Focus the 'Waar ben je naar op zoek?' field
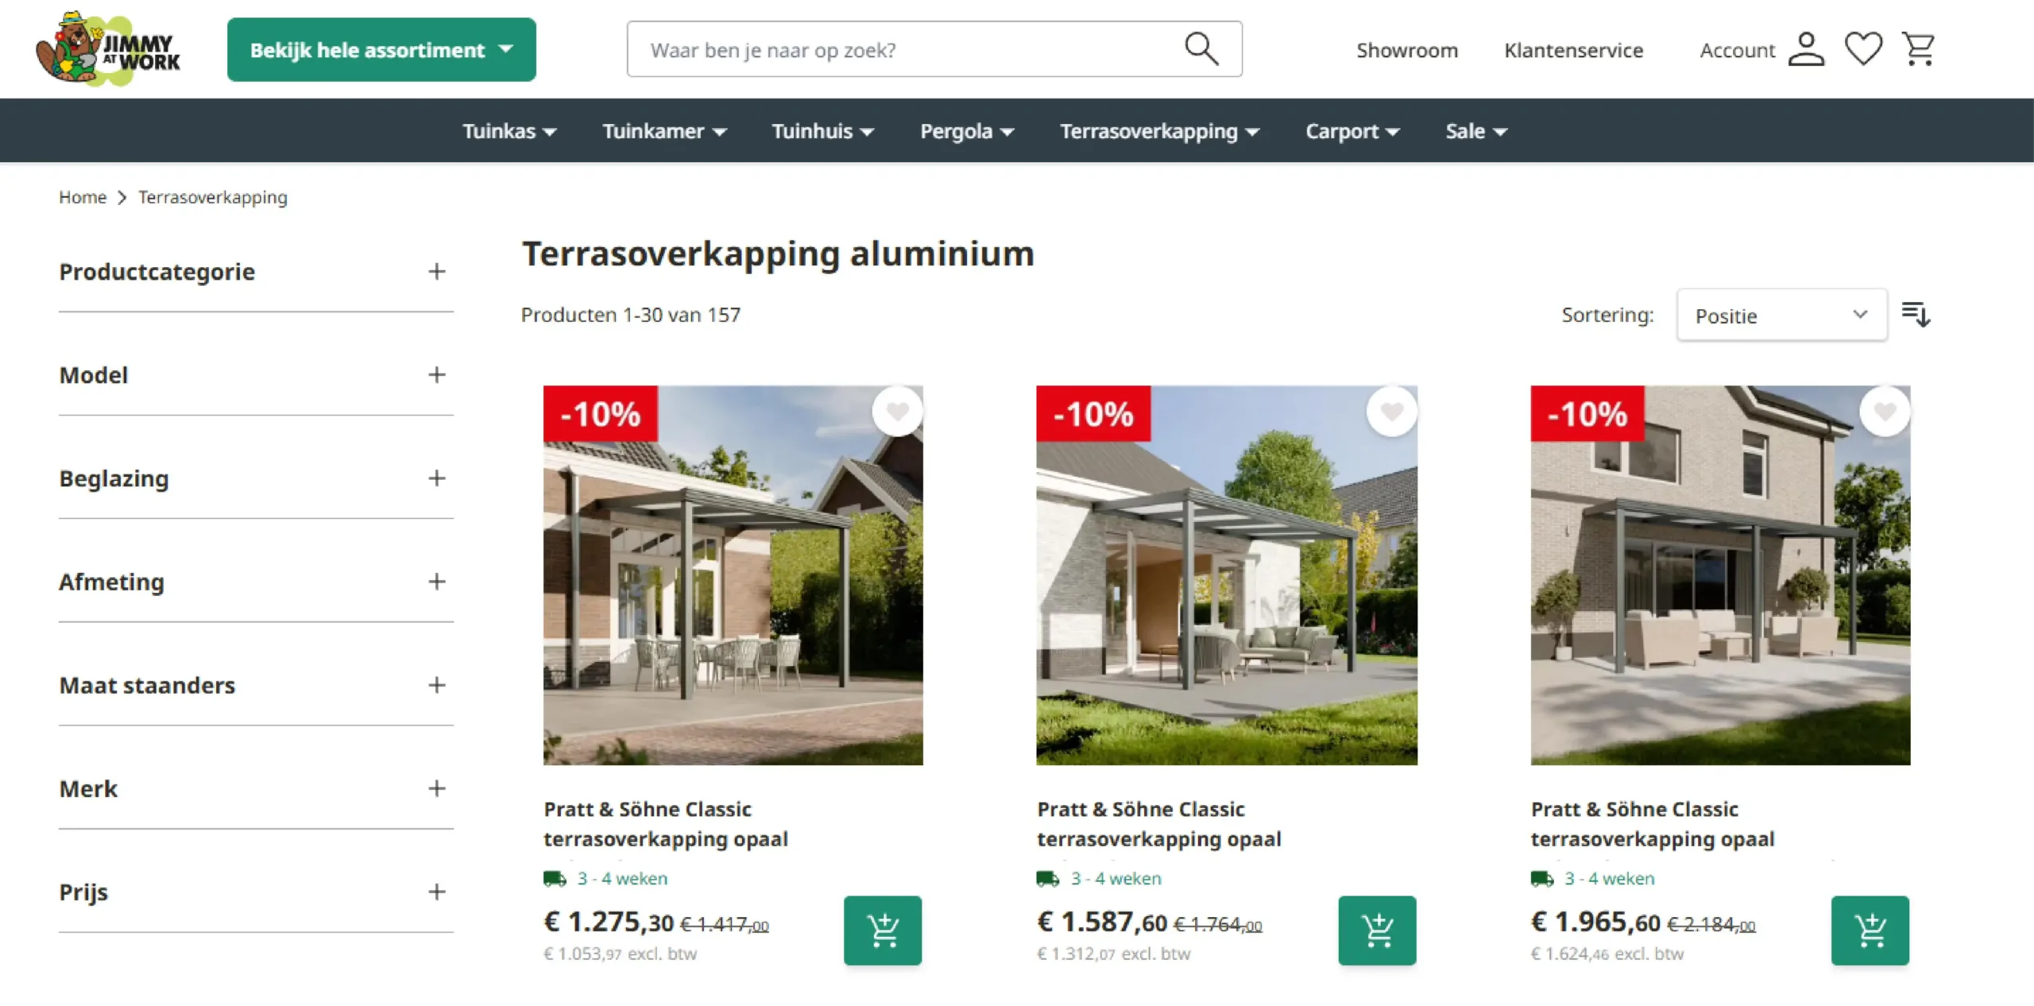This screenshot has width=2034, height=1006. click(906, 49)
